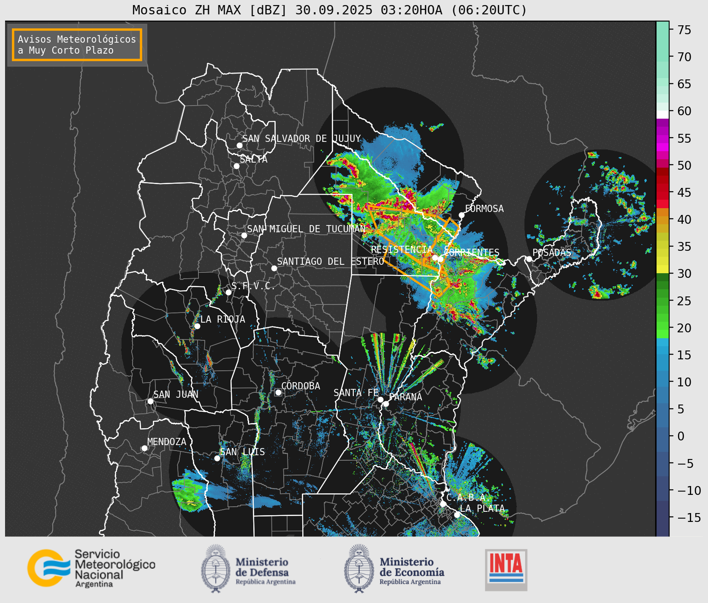Viewport: 708px width, 603px height.
Task: Click the CÓRDOBA city label
Action: (301, 386)
